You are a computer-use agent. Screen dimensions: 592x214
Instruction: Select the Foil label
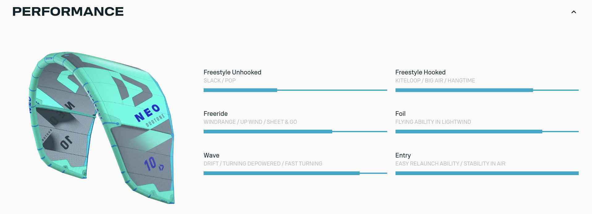click(x=400, y=114)
